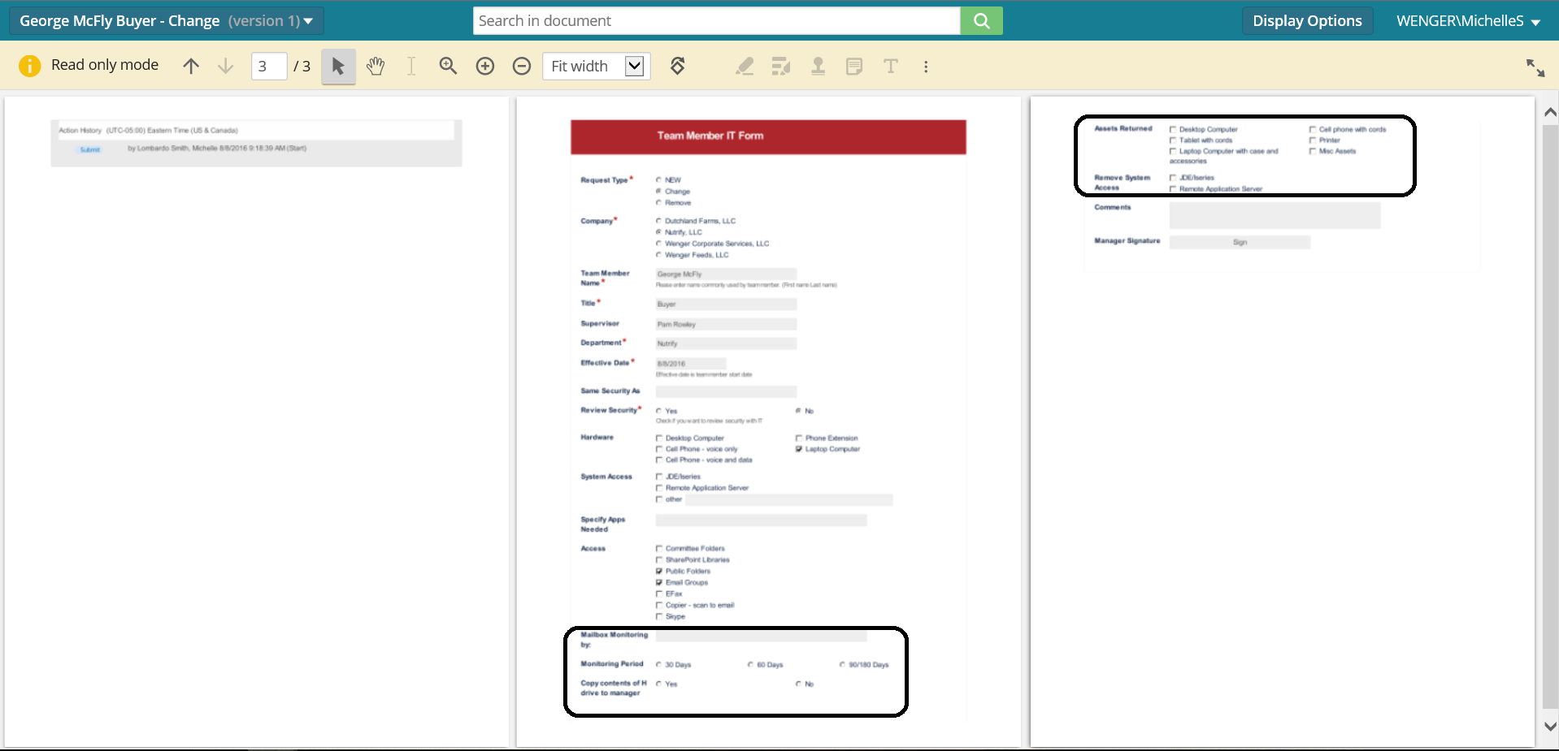Click the Search in document field

[x=716, y=21]
